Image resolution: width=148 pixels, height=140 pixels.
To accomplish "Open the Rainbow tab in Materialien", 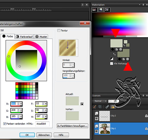I will (x=101, y=9).
